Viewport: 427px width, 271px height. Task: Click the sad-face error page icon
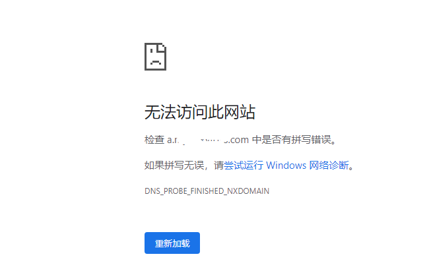click(x=155, y=57)
